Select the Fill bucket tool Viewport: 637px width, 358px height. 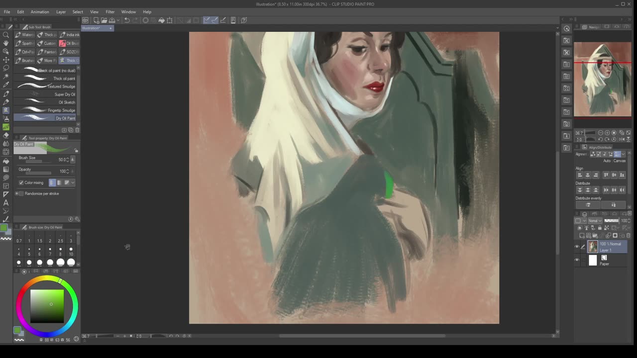[6, 161]
